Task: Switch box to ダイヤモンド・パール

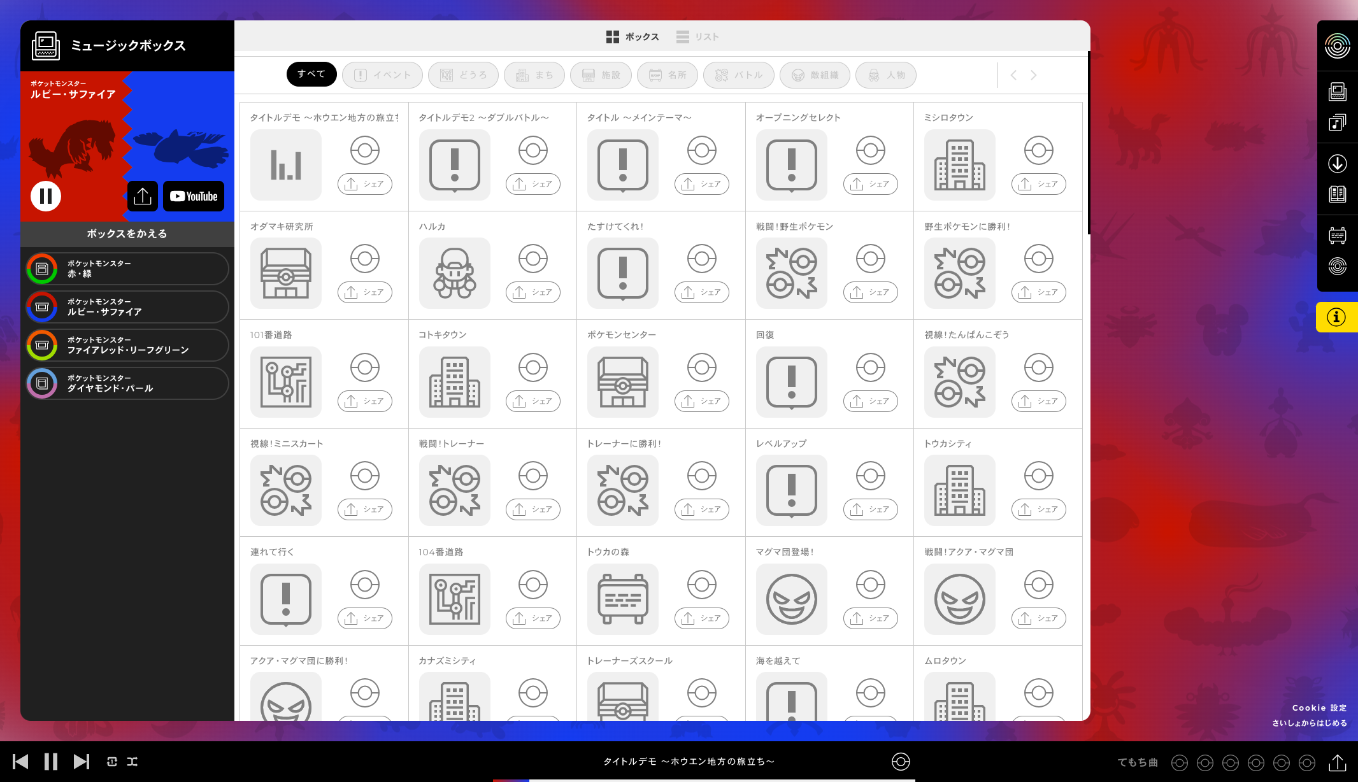Action: (x=127, y=383)
